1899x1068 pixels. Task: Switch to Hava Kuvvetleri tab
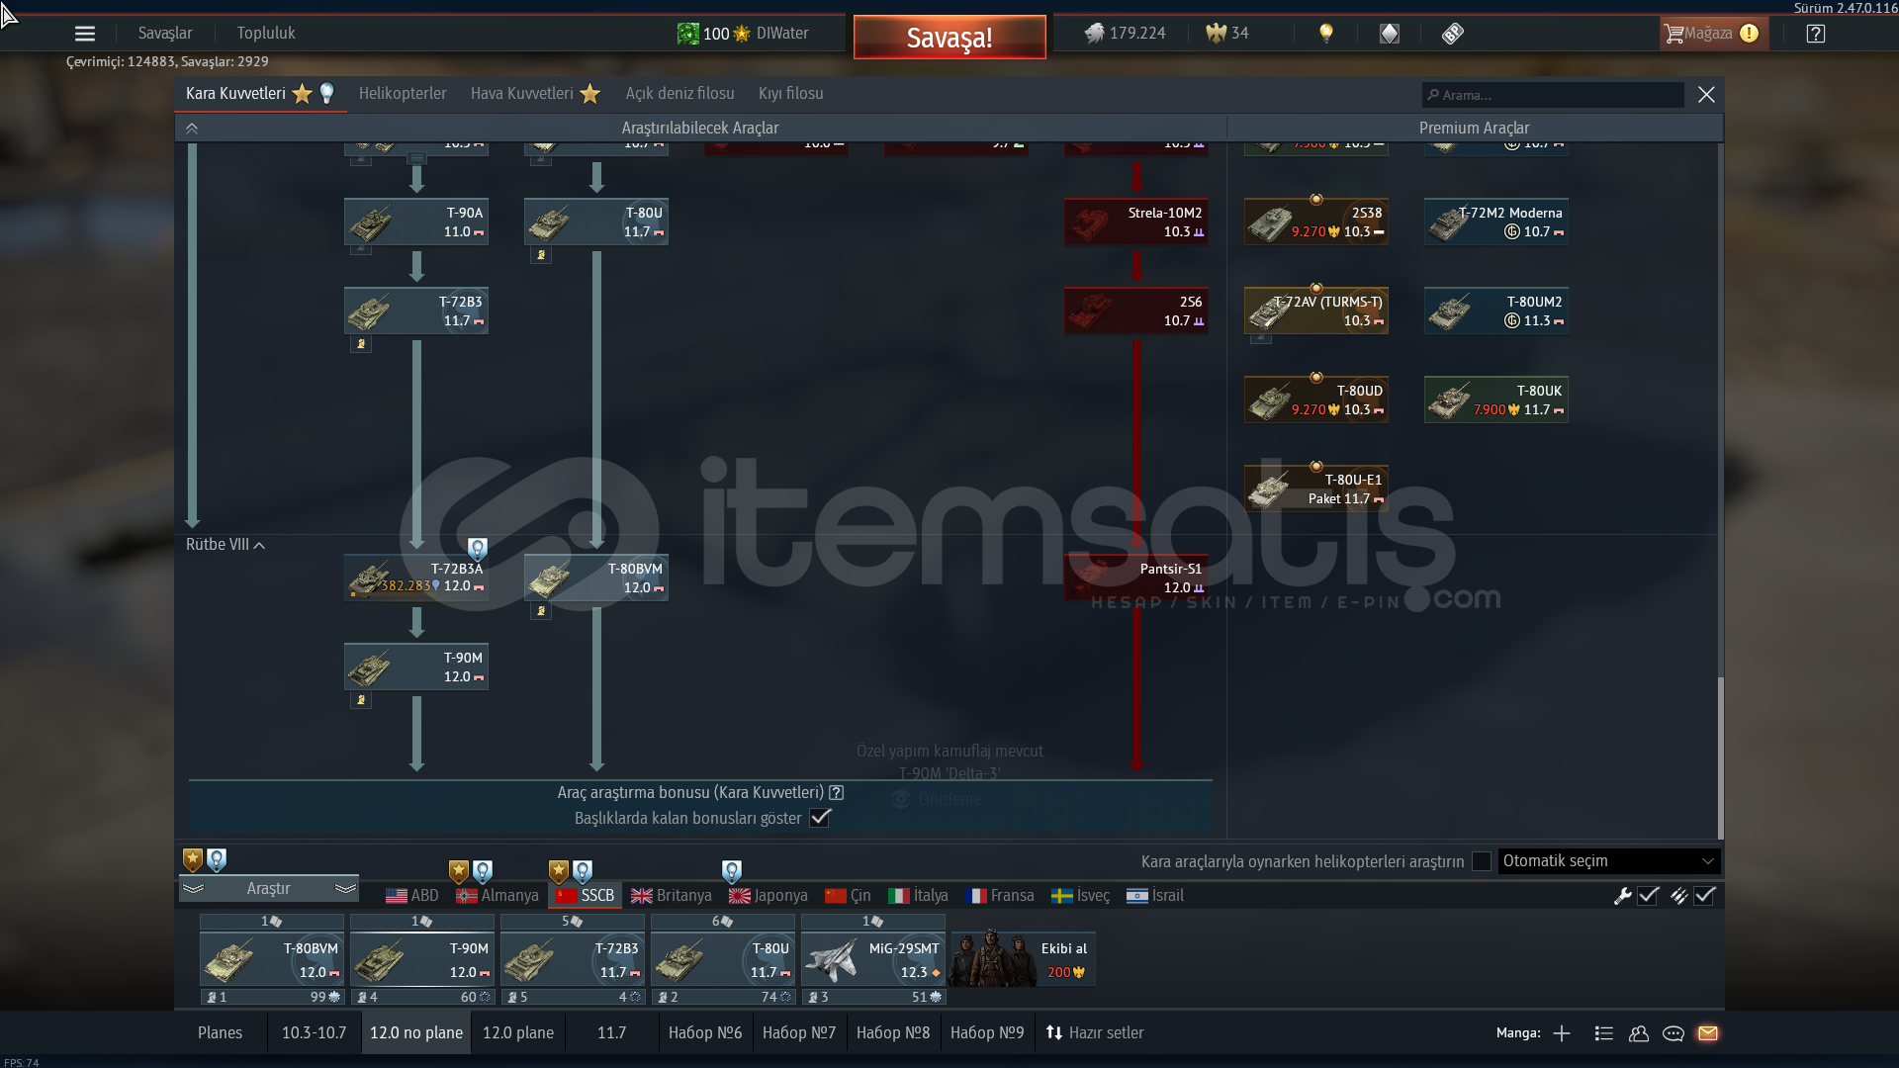[535, 94]
